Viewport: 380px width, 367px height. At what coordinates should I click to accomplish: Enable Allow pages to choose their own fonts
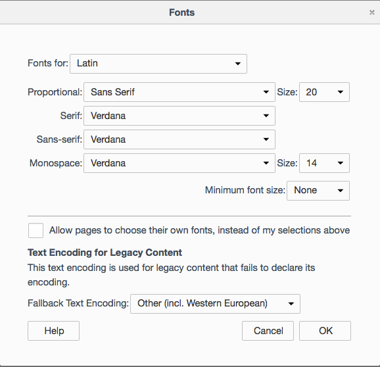click(36, 230)
